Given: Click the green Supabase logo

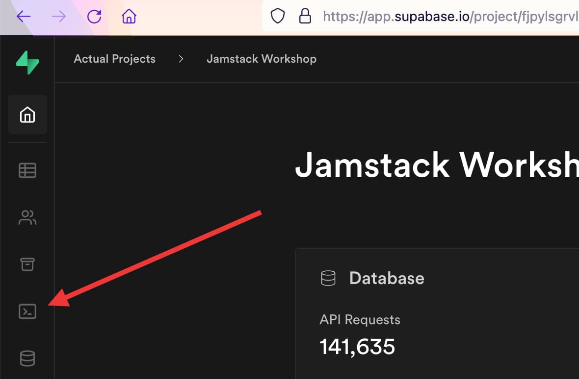Looking at the screenshot, I should pyautogui.click(x=27, y=62).
